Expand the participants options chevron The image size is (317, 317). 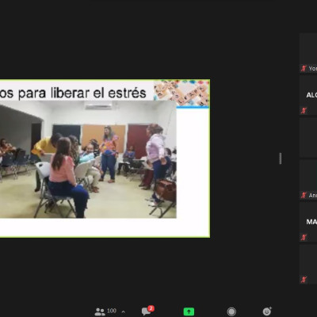[123, 312]
